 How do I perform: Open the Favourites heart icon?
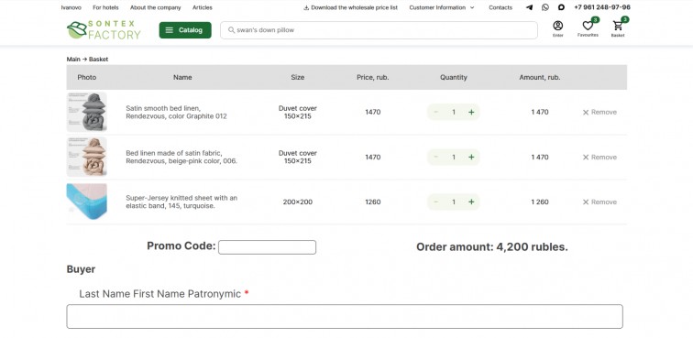tap(588, 28)
